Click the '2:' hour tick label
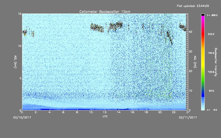Viewport: 221px width, 138px height. (x=36, y=112)
